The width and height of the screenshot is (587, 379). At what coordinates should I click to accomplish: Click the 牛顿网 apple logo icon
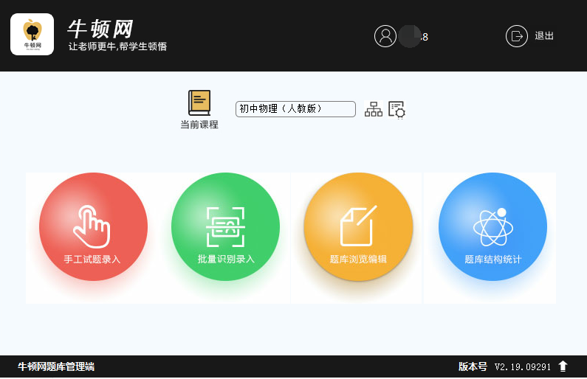[x=32, y=35]
